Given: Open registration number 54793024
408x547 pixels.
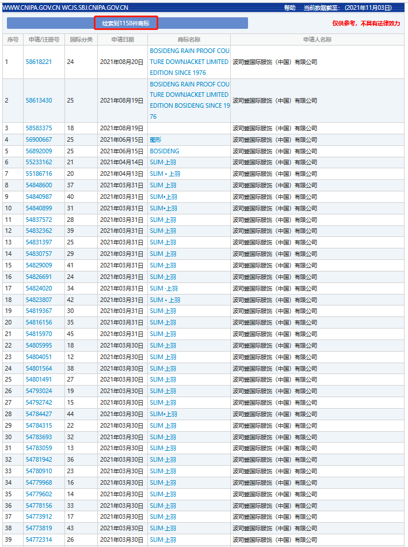Looking at the screenshot, I should click(39, 391).
